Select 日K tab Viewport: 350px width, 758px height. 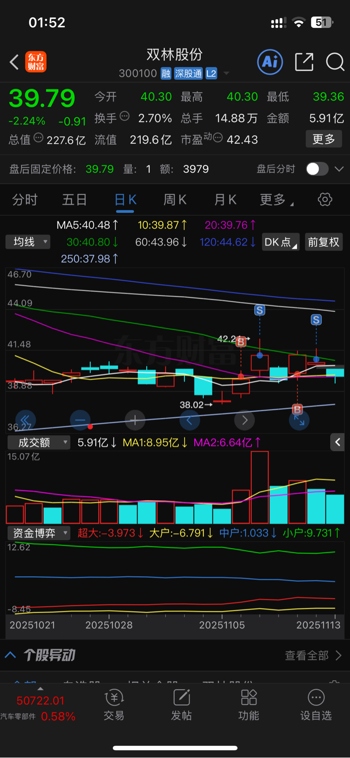tap(125, 200)
